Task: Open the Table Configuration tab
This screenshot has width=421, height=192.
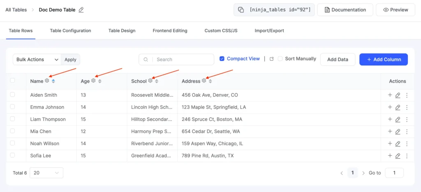Action: point(70,30)
